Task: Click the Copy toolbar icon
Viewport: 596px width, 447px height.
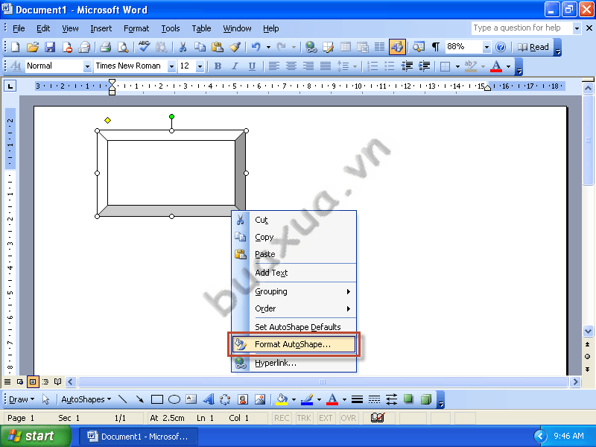Action: (200, 47)
